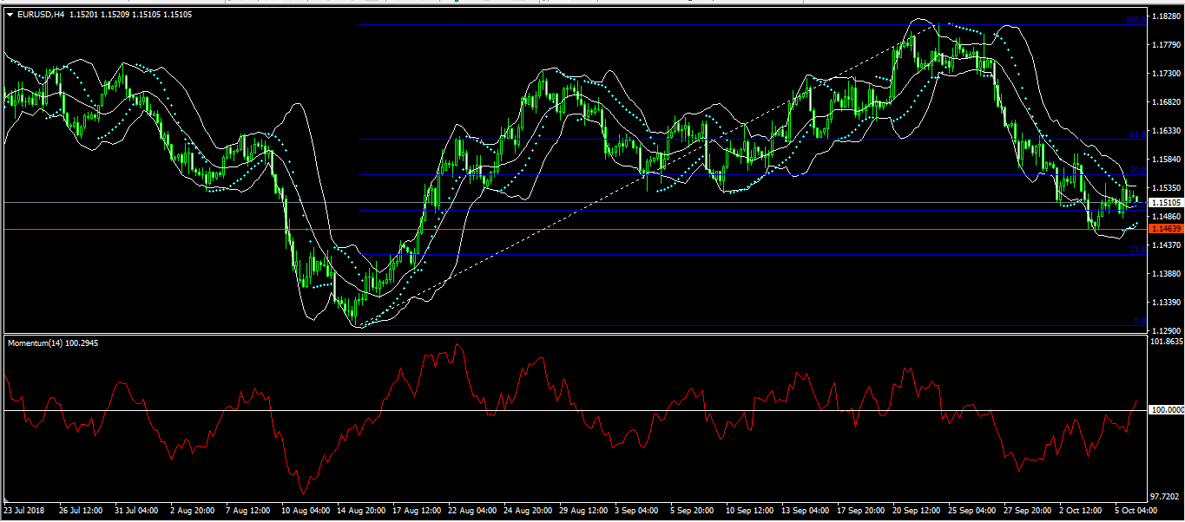Click price scale value 1.16330

click(x=1165, y=131)
